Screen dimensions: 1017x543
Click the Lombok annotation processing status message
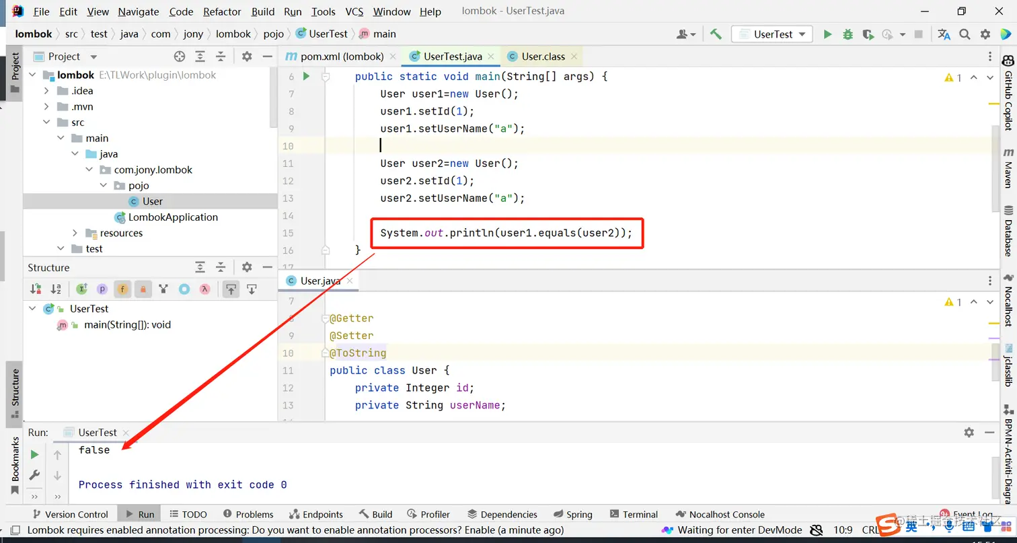coord(295,530)
